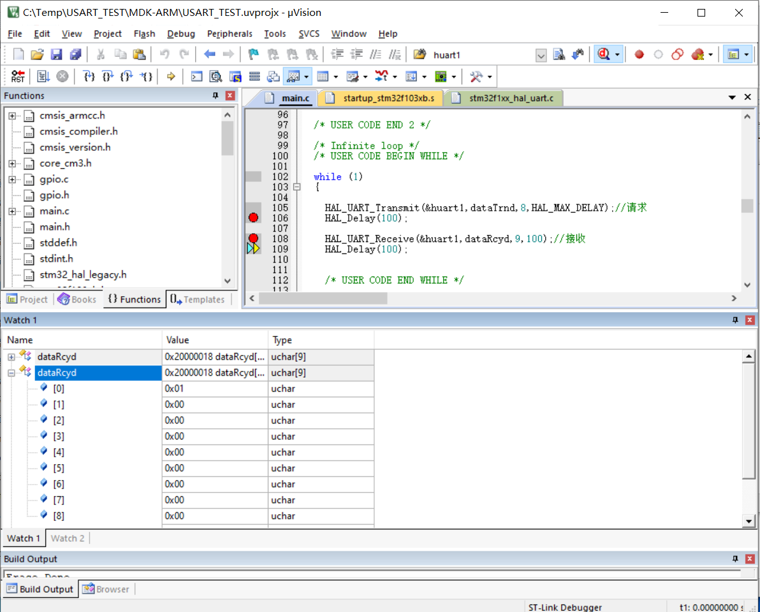Click the Paste clipboard icon

click(139, 54)
